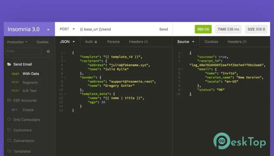Open the Insomnia 3.0 workspace dropdown arrow
This screenshot has width=274, height=156.
48,30
